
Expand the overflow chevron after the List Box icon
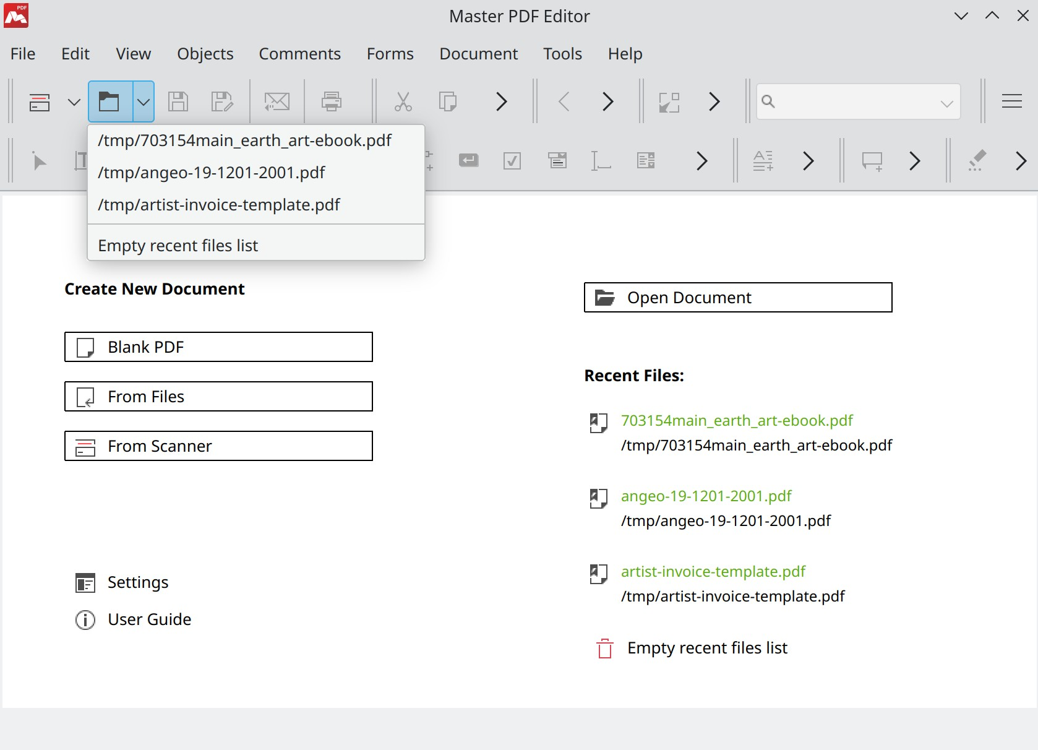701,161
